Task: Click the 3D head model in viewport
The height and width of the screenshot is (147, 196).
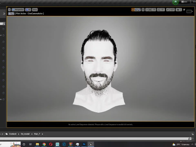Action: [x=99, y=71]
